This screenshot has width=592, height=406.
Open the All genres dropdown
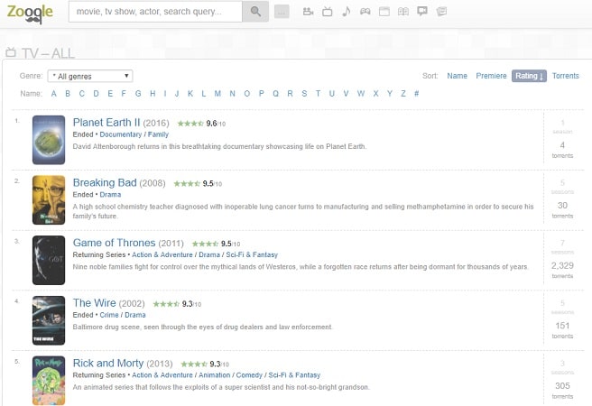[90, 76]
